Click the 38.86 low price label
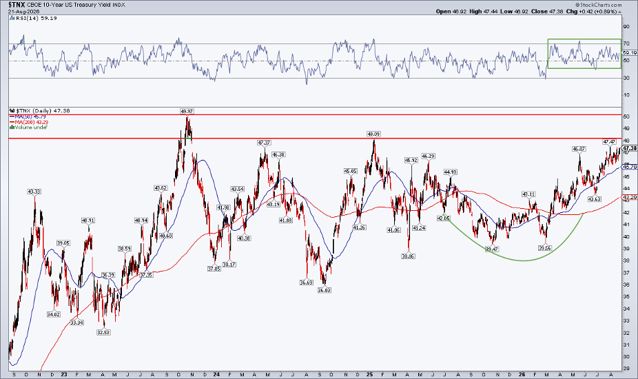Image resolution: width=638 pixels, height=379 pixels. click(408, 256)
